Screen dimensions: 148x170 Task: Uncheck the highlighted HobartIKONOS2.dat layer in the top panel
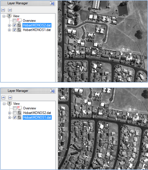click(15, 25)
